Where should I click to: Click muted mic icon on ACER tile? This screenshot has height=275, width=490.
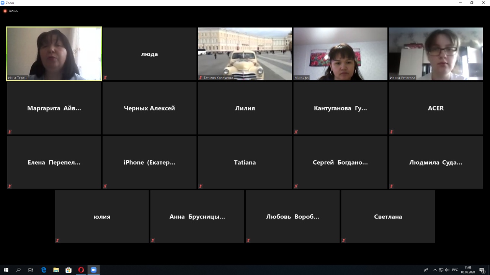(391, 132)
